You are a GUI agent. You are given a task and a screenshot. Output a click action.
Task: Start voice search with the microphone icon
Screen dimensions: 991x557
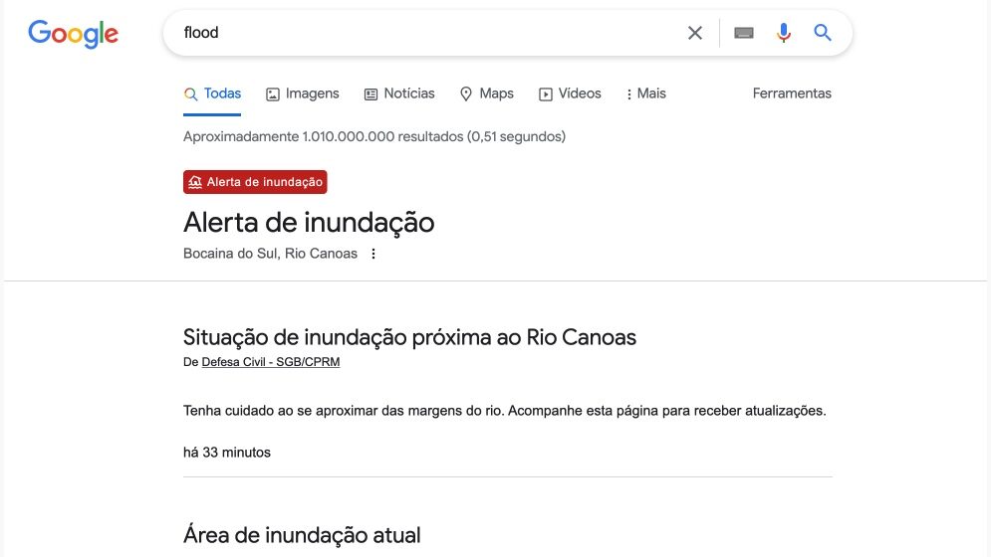point(784,33)
